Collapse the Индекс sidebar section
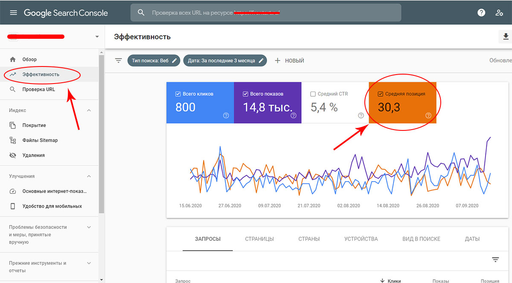This screenshot has width=512, height=283. 89,110
